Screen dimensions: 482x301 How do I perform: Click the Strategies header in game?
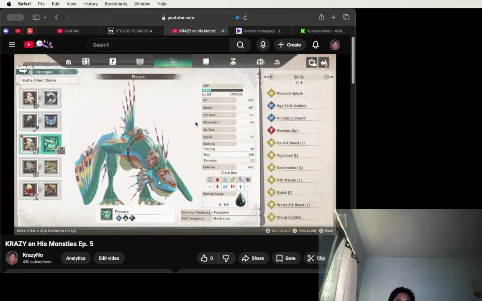click(x=44, y=72)
